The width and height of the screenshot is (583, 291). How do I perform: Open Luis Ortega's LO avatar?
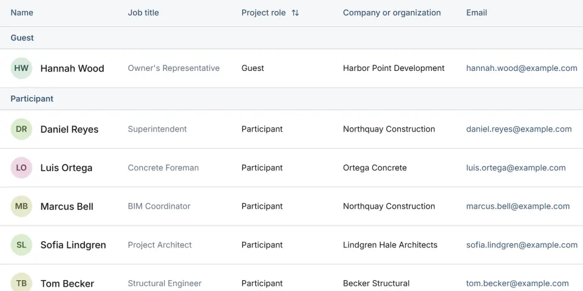coord(21,168)
